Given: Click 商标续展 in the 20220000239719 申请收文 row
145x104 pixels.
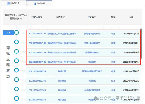Looking at the screenshot, I should point(62,81).
